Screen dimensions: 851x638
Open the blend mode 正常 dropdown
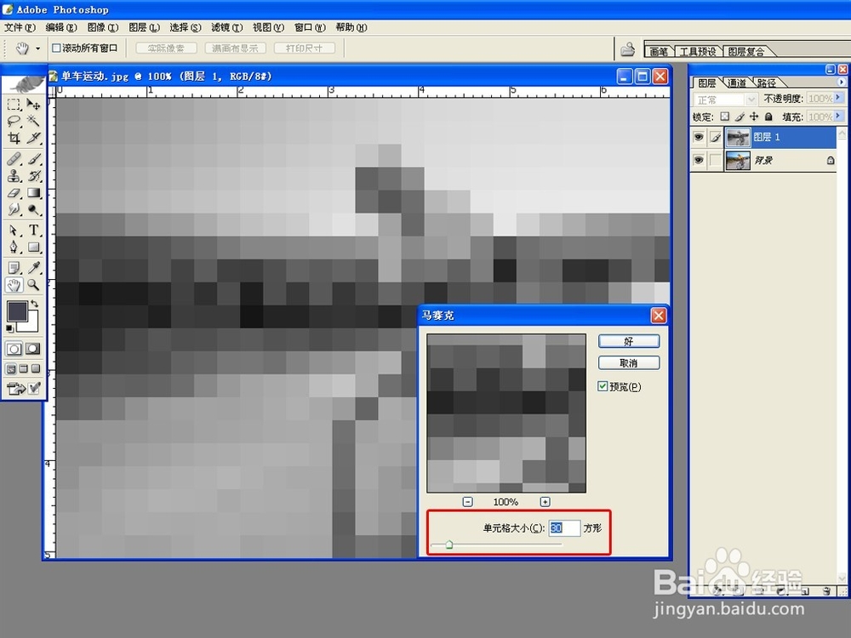coord(725,100)
